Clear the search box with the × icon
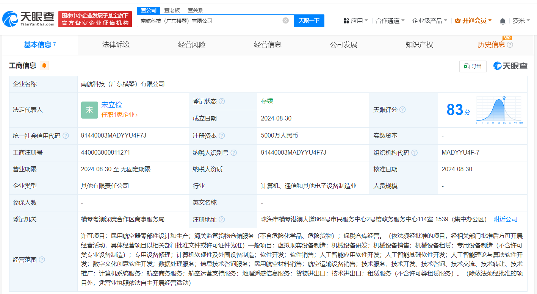 click(285, 20)
